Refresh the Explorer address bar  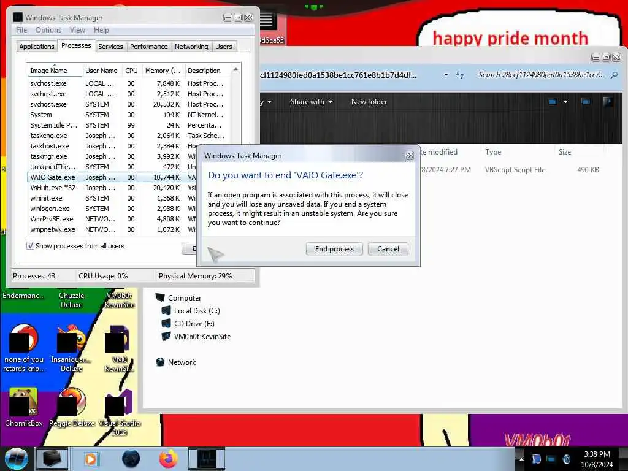tap(460, 75)
